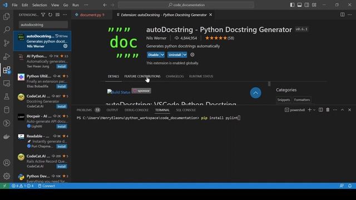Open the Snippets category
356x200 pixels.
[284, 100]
